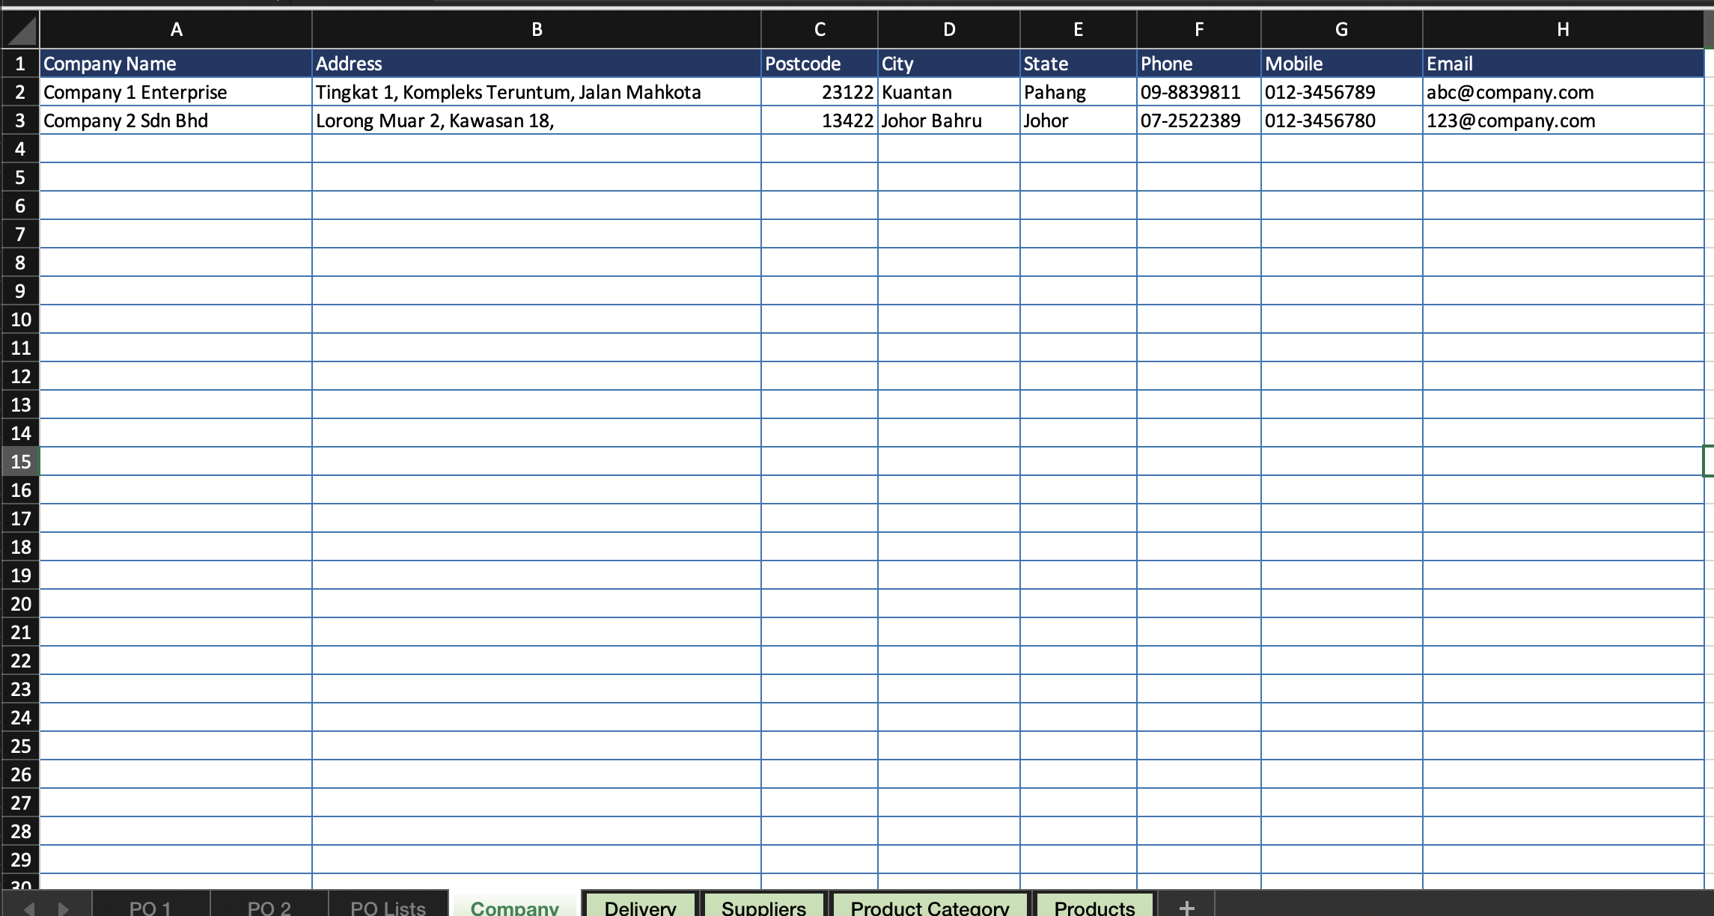Select the Tingkat 1, Kompleks Teruntum address cell
This screenshot has height=916, width=1714.
pos(537,92)
